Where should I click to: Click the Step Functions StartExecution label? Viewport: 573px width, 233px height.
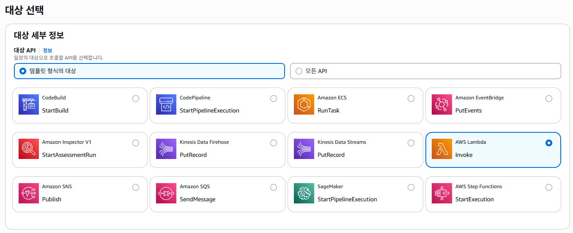coord(474,199)
